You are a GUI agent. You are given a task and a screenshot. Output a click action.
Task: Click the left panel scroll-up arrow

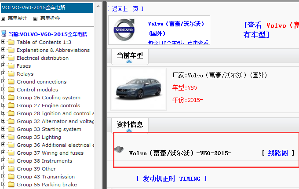(98, 6)
